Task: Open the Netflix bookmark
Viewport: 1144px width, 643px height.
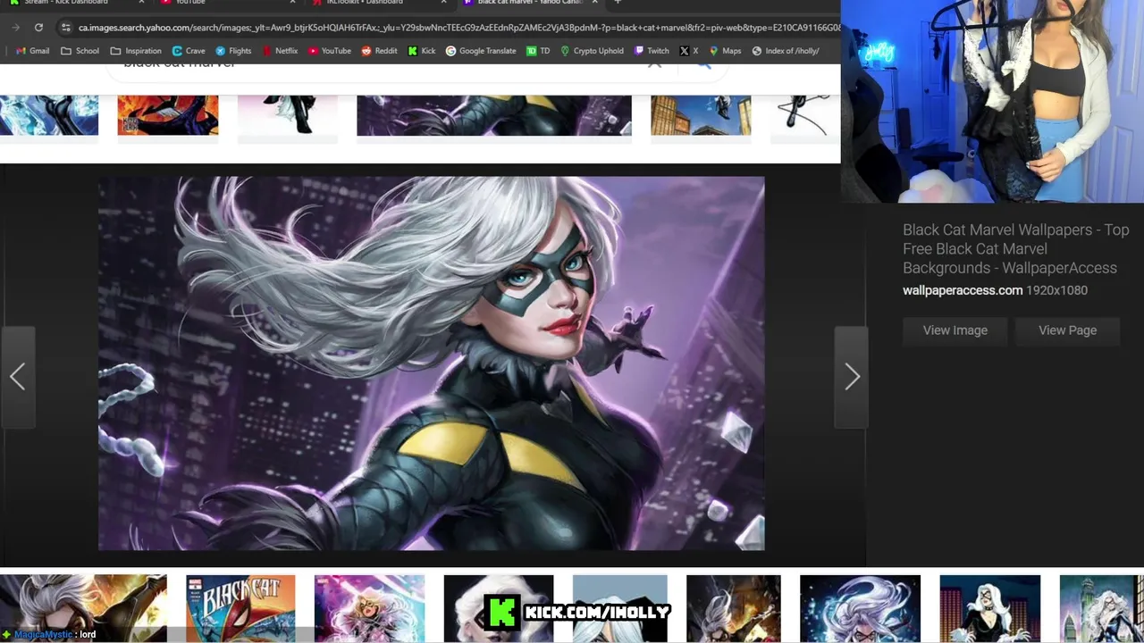Action: 279,51
